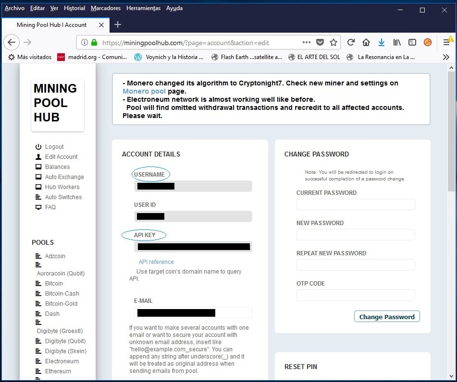The height and width of the screenshot is (382, 457).
Task: Open the Monero pool link
Action: click(144, 91)
